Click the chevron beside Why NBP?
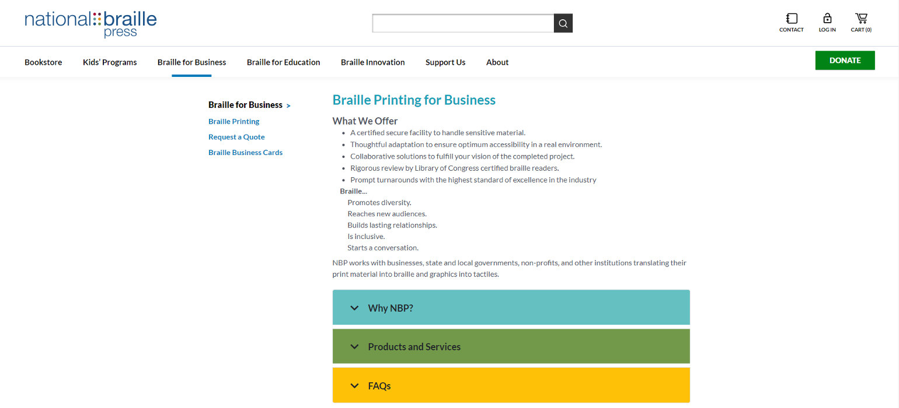 (354, 308)
